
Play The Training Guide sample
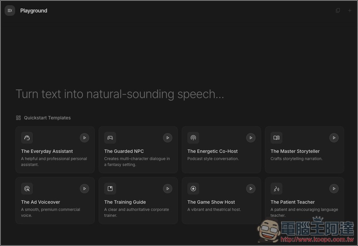(x=168, y=188)
